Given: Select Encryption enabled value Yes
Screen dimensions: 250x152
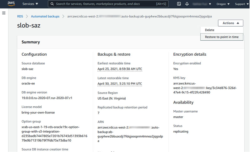Looking at the screenshot, I should tap(176, 69).
